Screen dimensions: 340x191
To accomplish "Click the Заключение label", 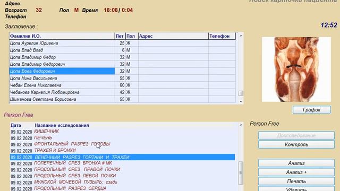I will click(x=21, y=27).
